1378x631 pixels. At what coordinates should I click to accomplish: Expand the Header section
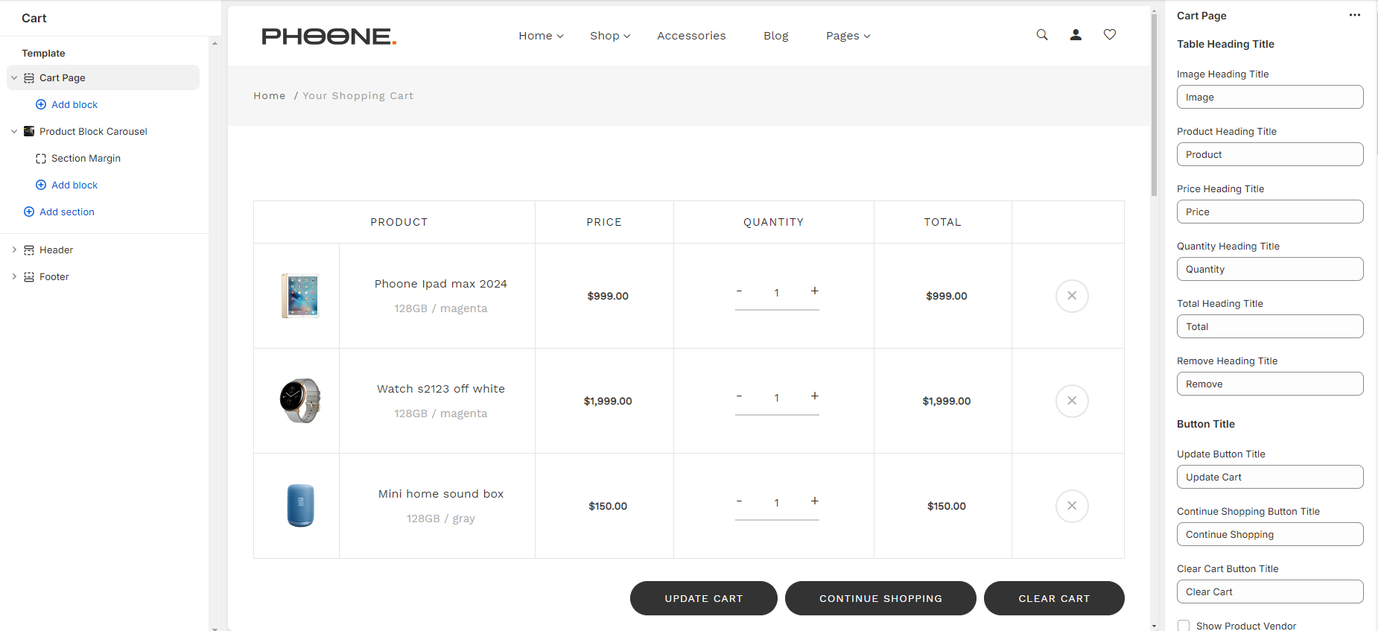point(14,250)
